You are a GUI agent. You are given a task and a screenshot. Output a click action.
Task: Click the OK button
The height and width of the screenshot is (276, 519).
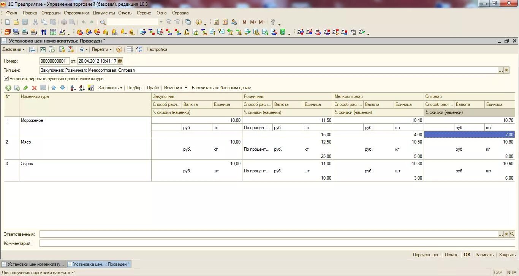click(467, 255)
